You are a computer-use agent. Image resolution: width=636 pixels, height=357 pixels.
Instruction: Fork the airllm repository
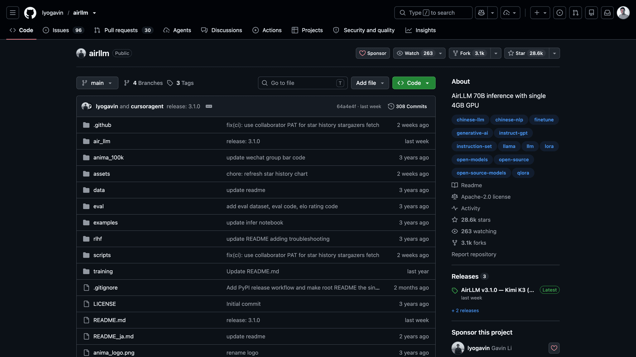coord(470,53)
